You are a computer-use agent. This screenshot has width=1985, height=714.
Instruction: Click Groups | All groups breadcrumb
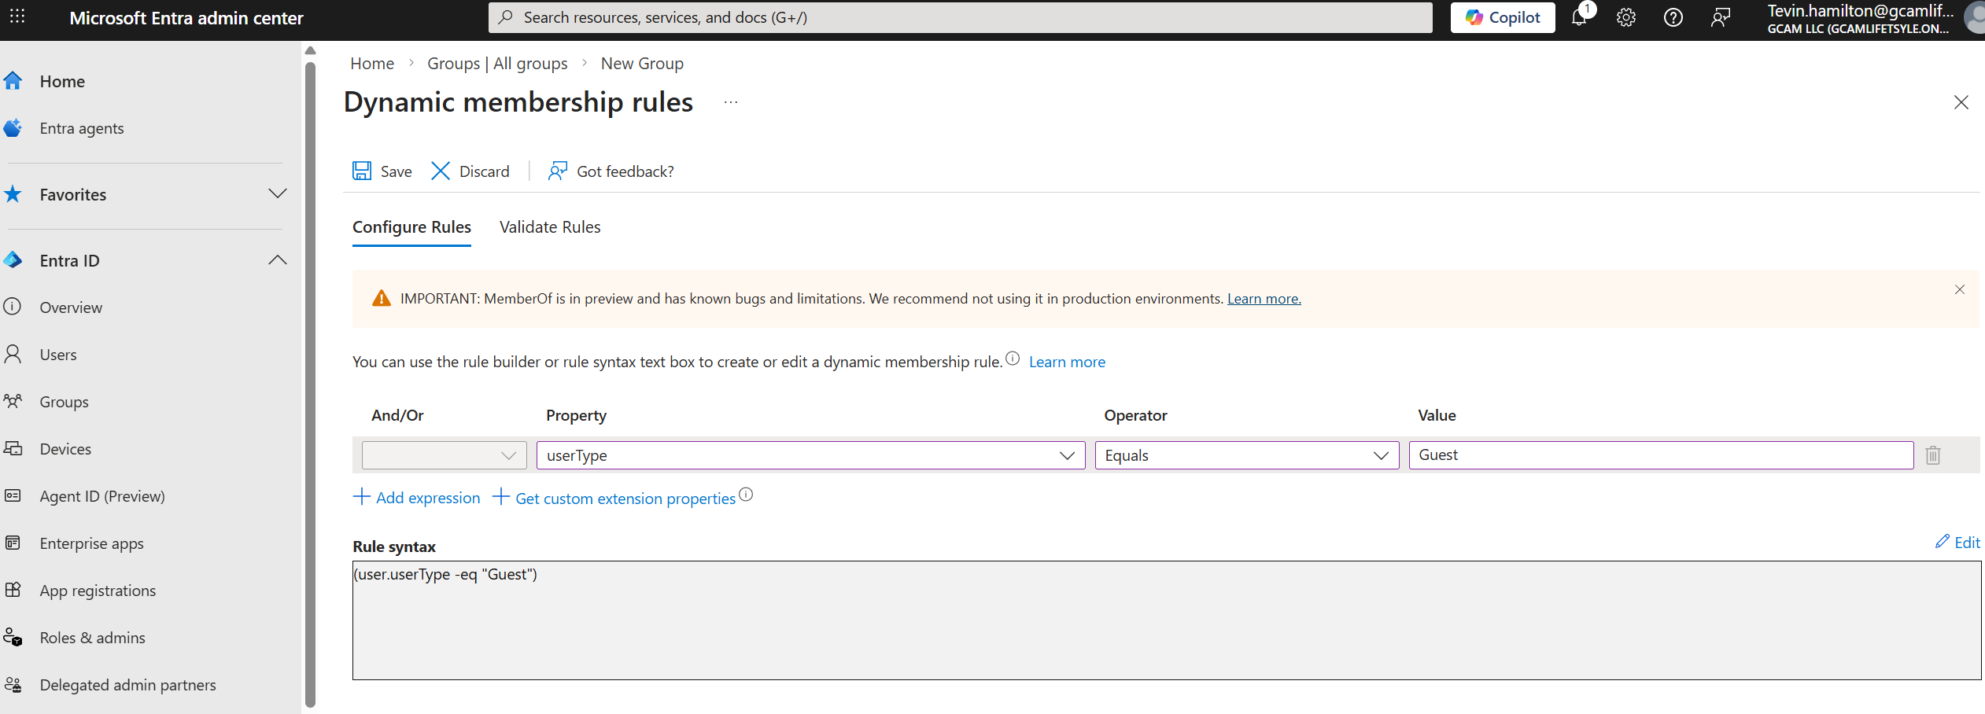pyautogui.click(x=497, y=64)
